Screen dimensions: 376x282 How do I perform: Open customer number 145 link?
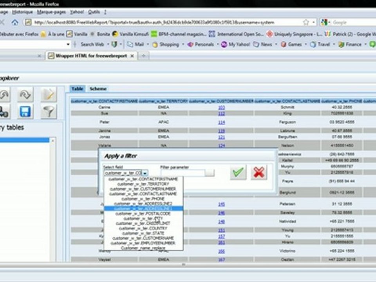pyautogui.click(x=221, y=204)
